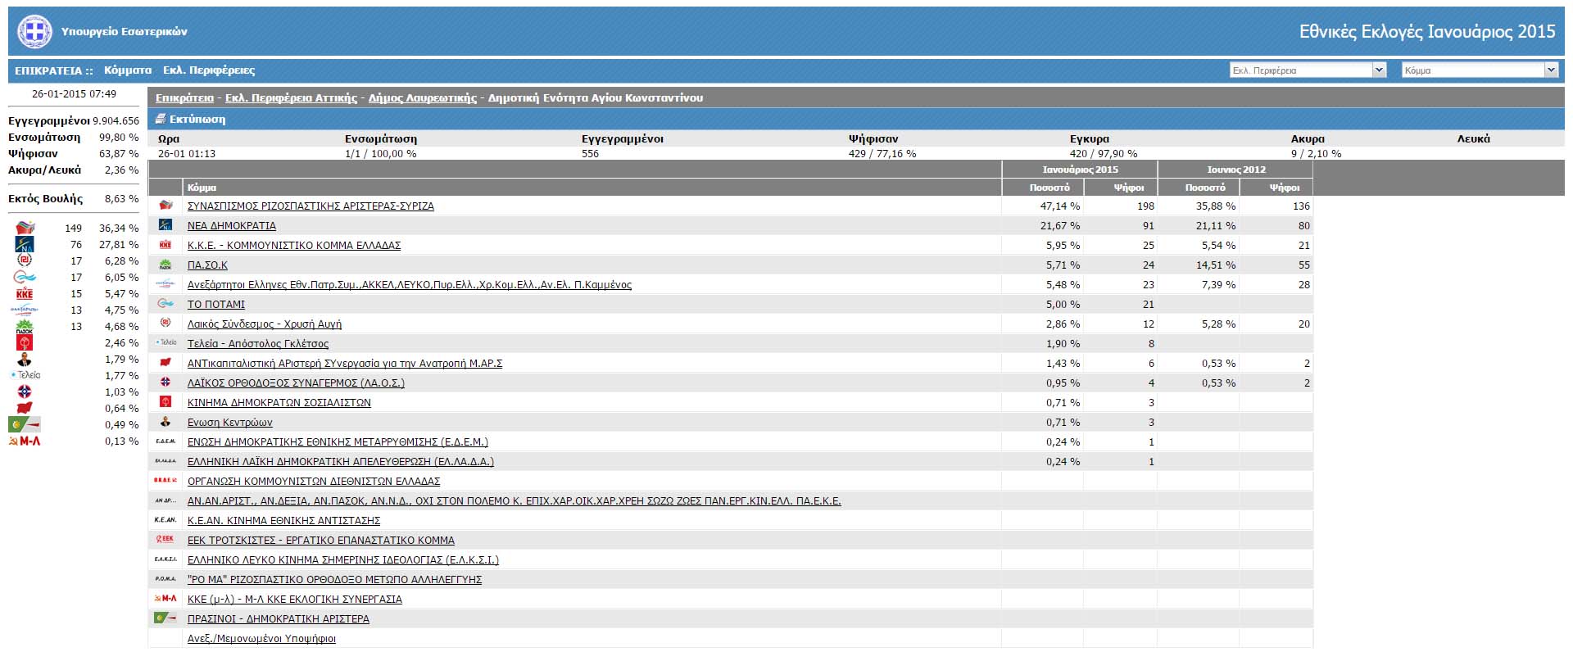Click the Greek coat of arms logo
Image resolution: width=1573 pixels, height=661 pixels.
pyautogui.click(x=34, y=32)
